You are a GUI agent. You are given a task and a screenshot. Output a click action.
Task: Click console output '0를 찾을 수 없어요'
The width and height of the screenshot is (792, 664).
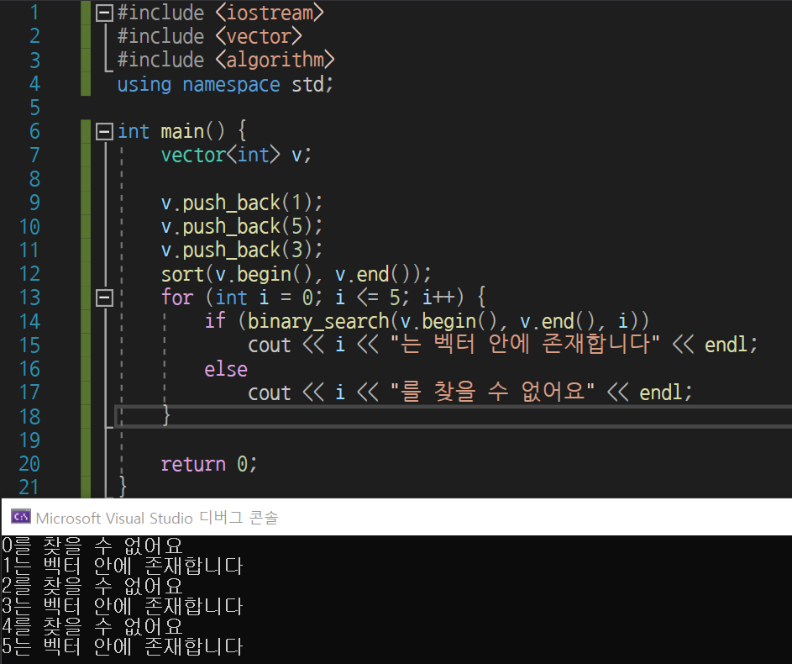click(x=92, y=545)
